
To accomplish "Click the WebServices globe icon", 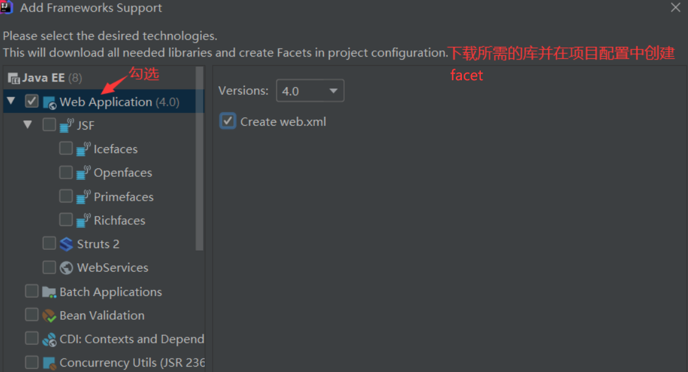I will [66, 267].
